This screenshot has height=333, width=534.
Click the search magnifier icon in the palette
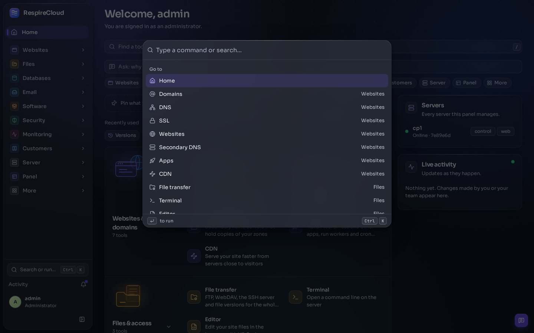pos(150,50)
